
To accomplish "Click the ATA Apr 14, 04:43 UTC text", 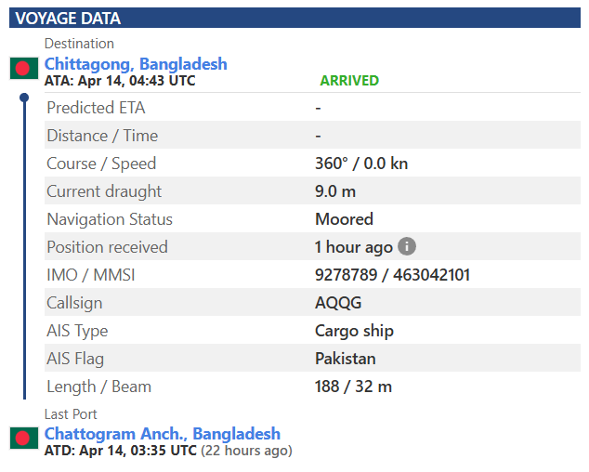I will [120, 81].
